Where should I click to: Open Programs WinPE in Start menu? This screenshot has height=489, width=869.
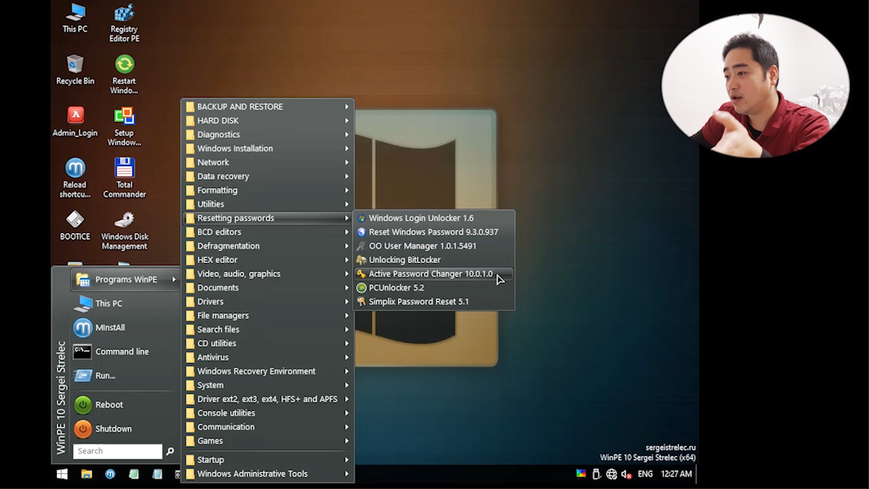click(x=125, y=280)
